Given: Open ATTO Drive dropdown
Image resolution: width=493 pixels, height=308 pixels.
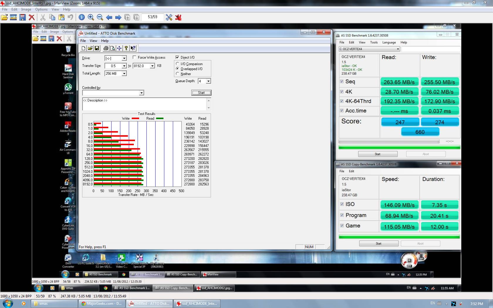Looking at the screenshot, I should (x=124, y=58).
